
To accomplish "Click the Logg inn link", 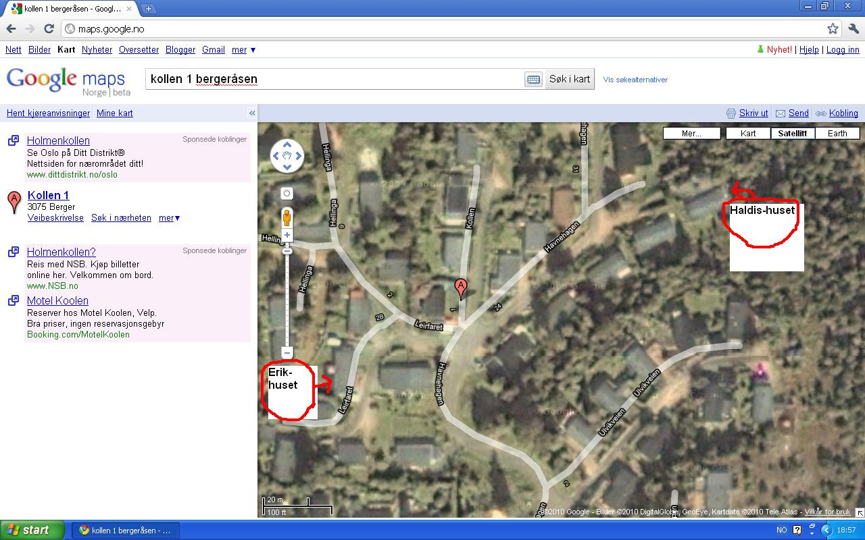I will pyautogui.click(x=843, y=49).
